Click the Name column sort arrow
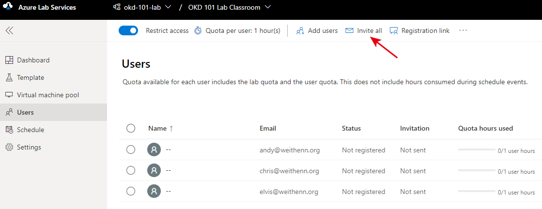This screenshot has width=542, height=209. pyautogui.click(x=171, y=129)
